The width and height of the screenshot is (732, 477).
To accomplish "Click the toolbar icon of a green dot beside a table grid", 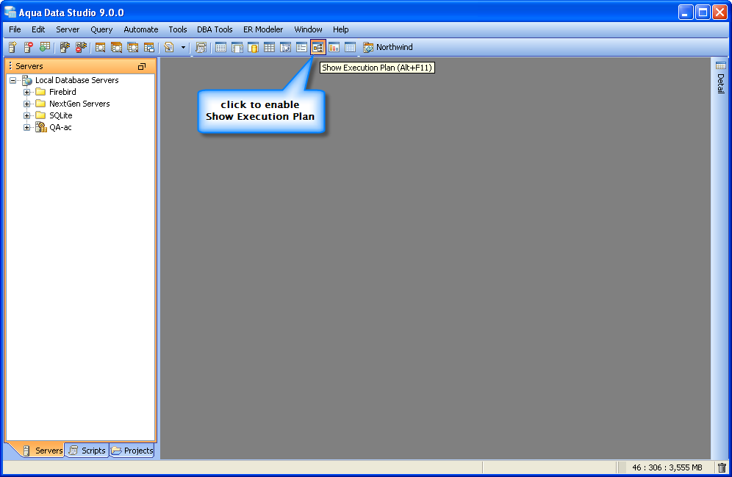I will (x=45, y=47).
